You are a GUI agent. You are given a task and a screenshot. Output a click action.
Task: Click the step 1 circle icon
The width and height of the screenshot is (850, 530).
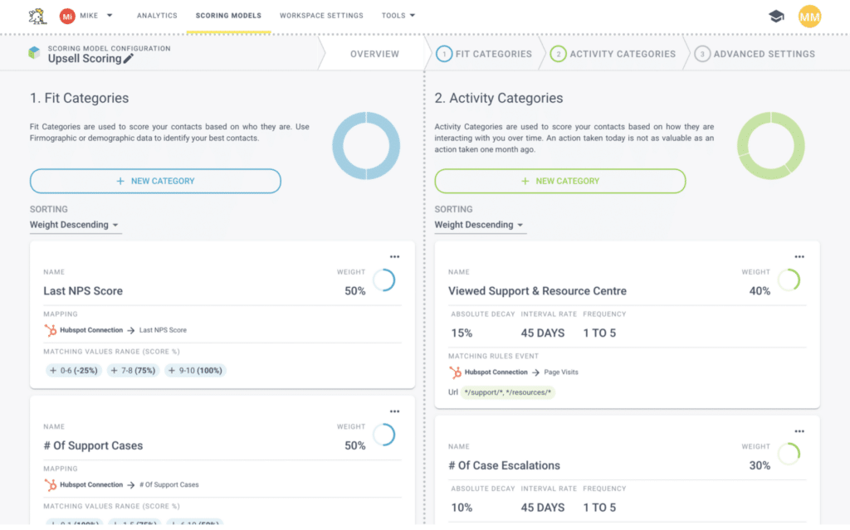444,54
